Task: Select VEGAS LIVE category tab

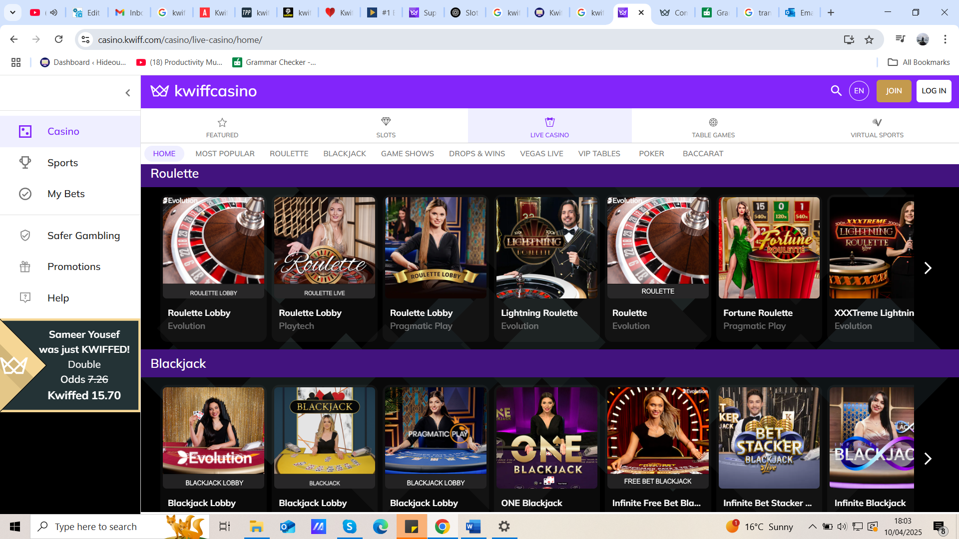Action: 541,154
